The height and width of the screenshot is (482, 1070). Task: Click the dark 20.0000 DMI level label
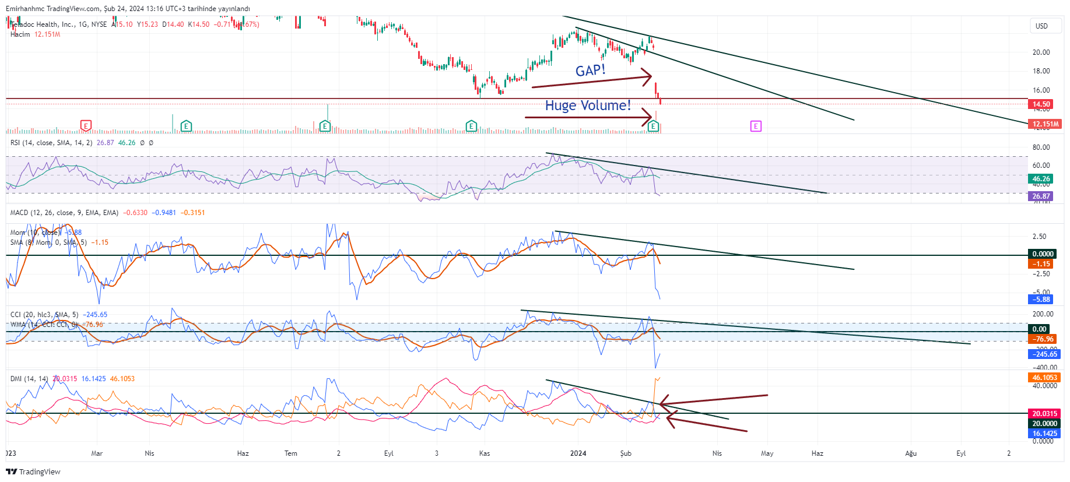click(1044, 424)
